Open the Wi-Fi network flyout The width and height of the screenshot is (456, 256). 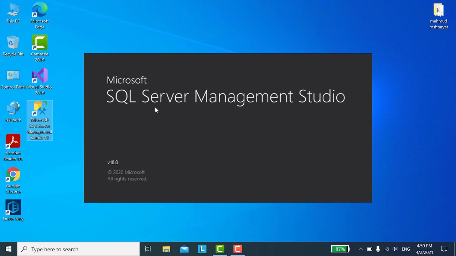(x=387, y=249)
